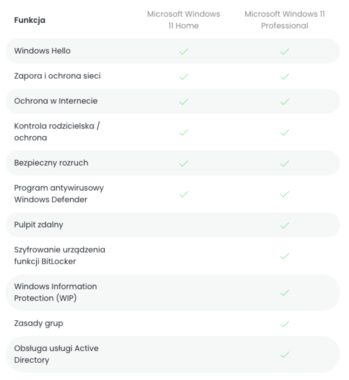Select Microsoft Windows 11 Home column header
The width and height of the screenshot is (349, 380).
[184, 20]
